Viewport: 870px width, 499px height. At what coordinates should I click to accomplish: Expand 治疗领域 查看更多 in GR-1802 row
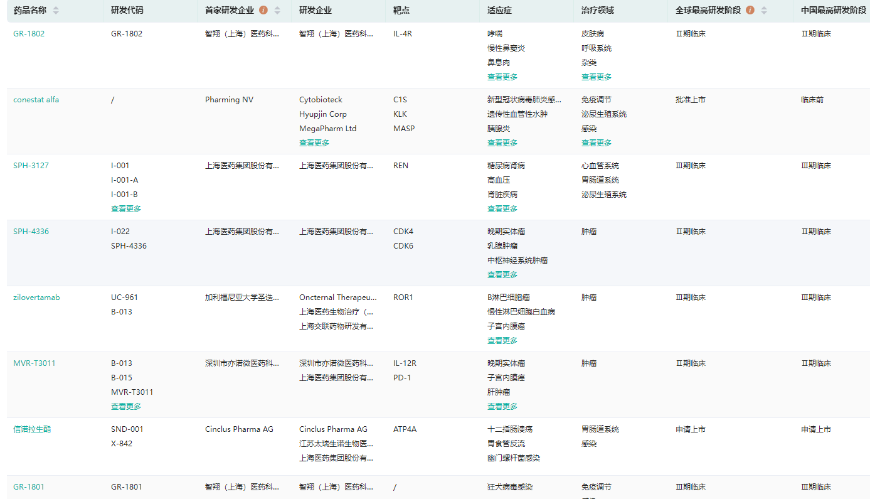coord(597,77)
